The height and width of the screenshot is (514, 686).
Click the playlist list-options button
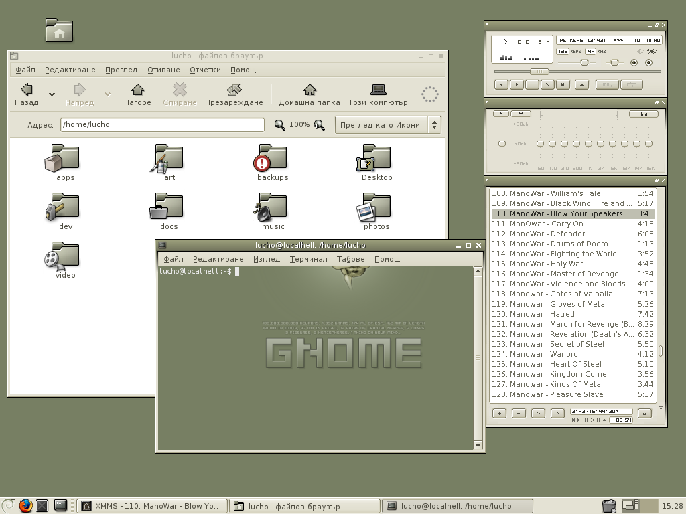[644, 413]
